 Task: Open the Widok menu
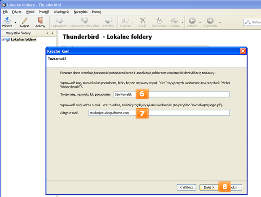pyautogui.click(x=30, y=12)
